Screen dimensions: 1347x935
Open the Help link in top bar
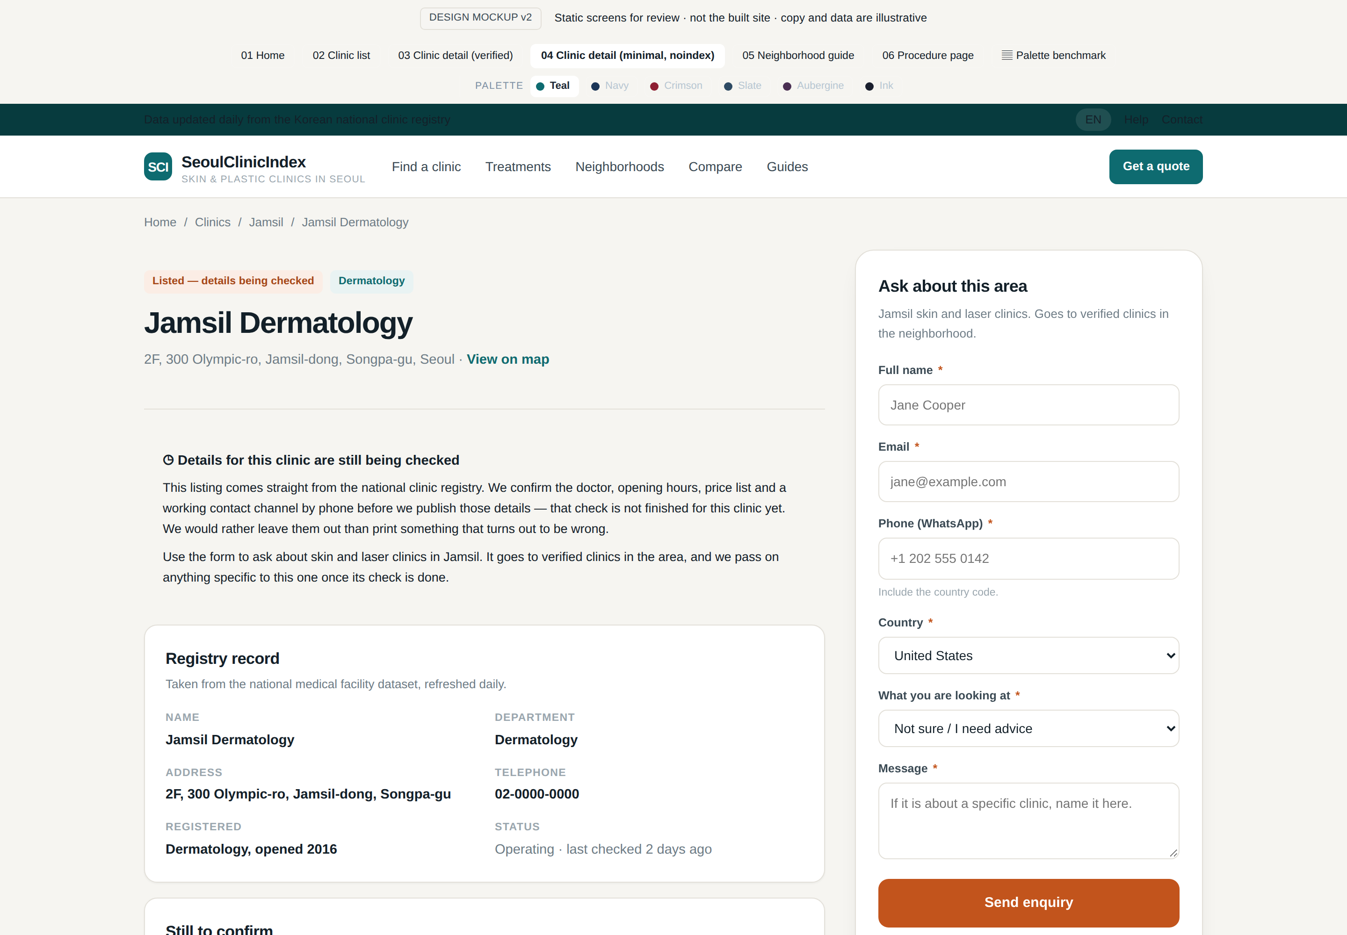(x=1136, y=120)
